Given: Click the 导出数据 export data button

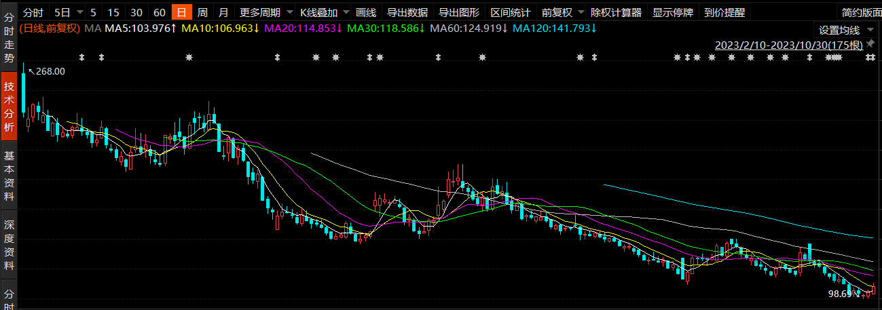Looking at the screenshot, I should (407, 12).
